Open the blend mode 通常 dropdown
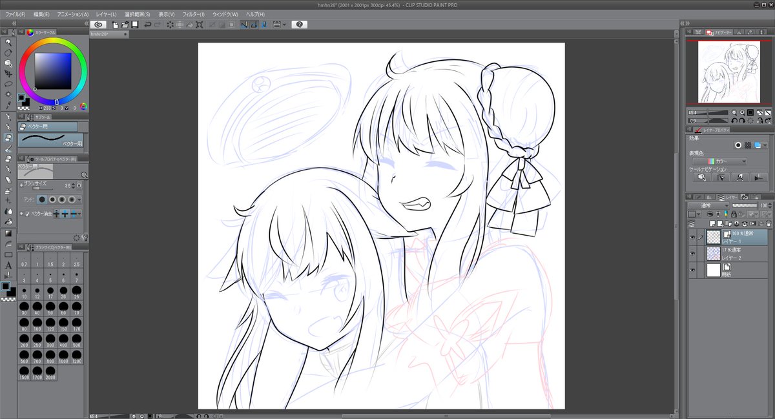The image size is (775, 419). tap(708, 205)
